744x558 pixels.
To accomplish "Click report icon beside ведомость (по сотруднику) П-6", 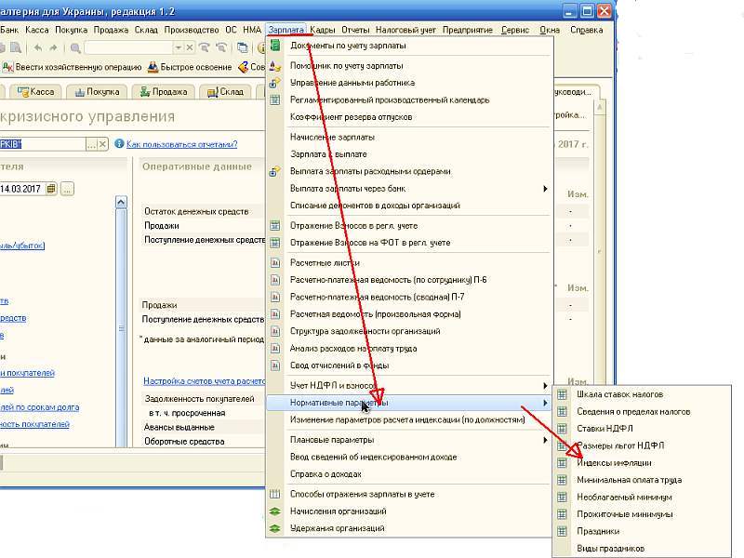I will coord(274,280).
